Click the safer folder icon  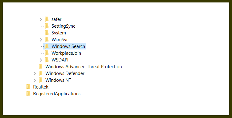pyautogui.click(x=47, y=19)
